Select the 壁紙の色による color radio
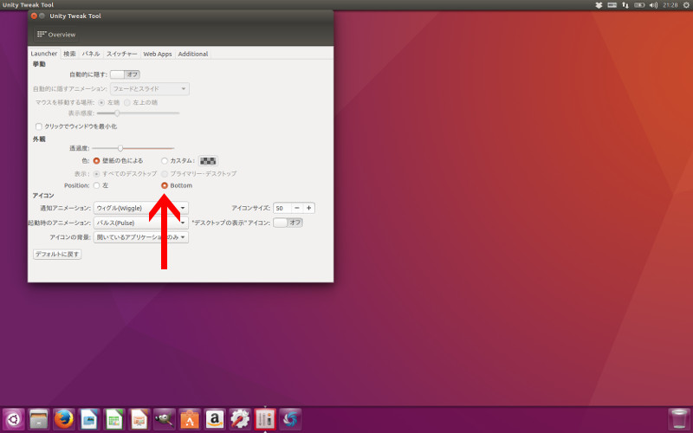The height and width of the screenshot is (433, 693). coord(96,161)
